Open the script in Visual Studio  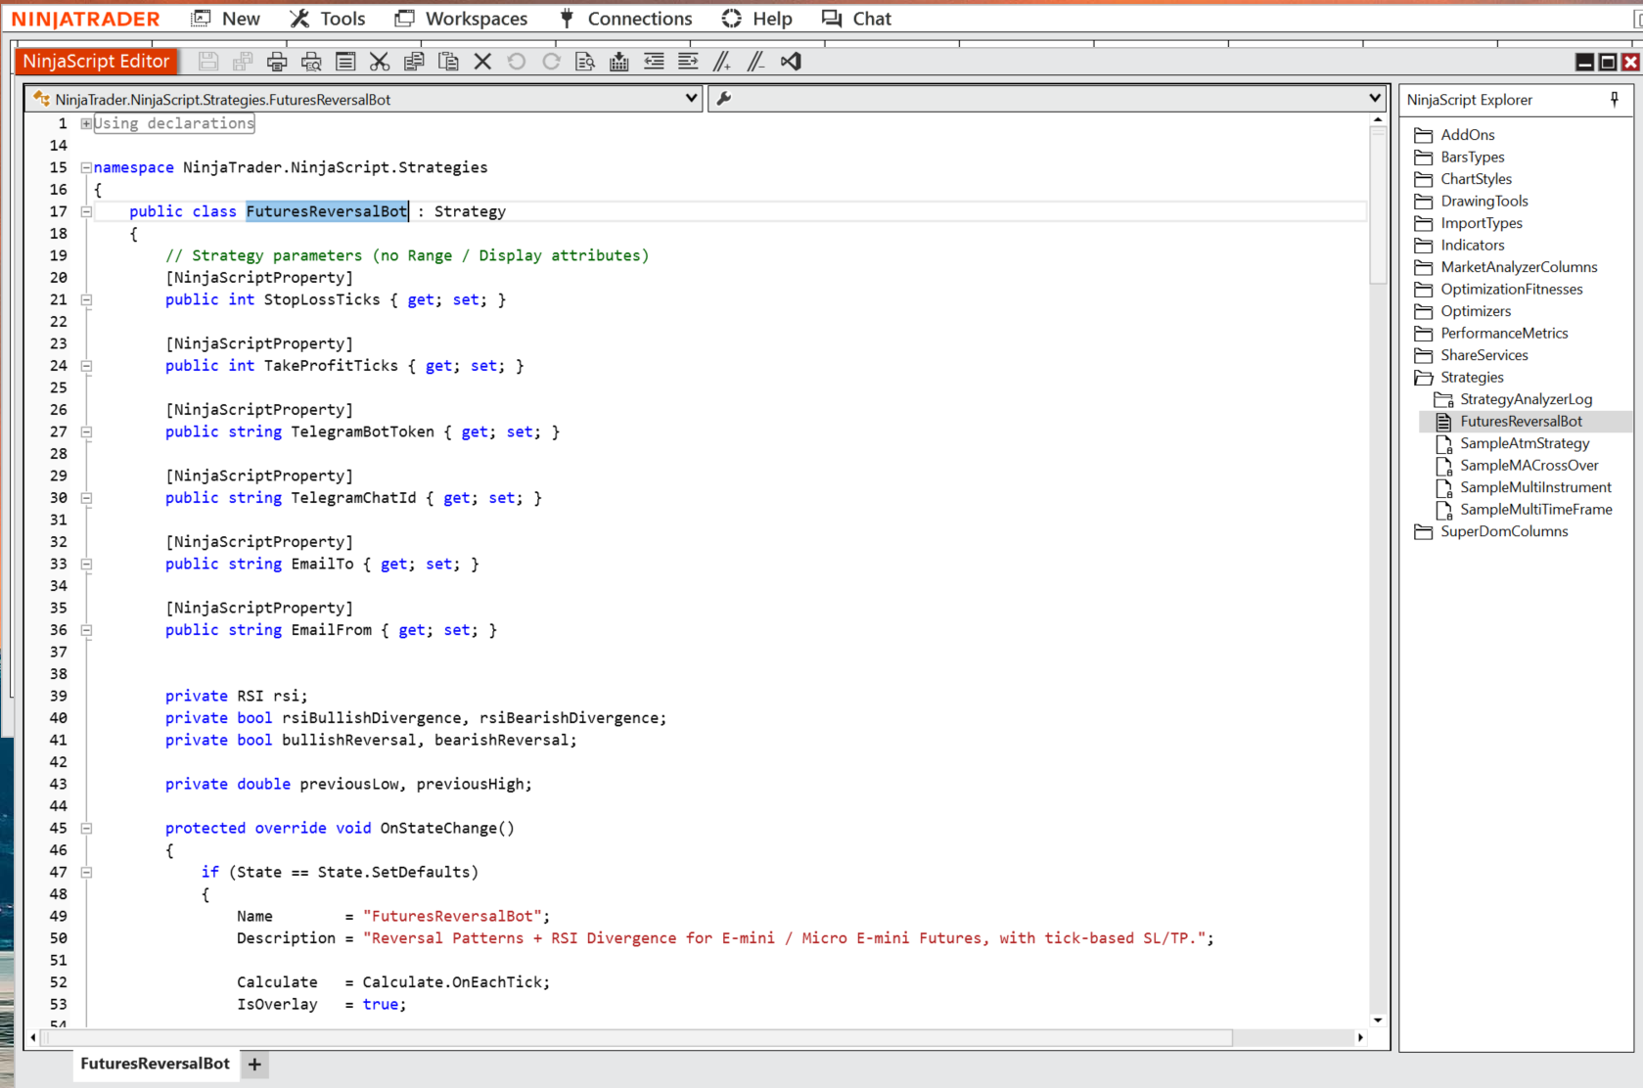(791, 62)
